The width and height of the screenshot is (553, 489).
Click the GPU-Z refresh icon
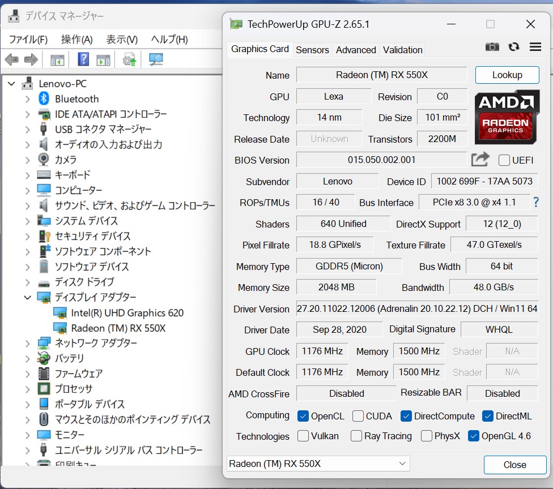tap(514, 47)
